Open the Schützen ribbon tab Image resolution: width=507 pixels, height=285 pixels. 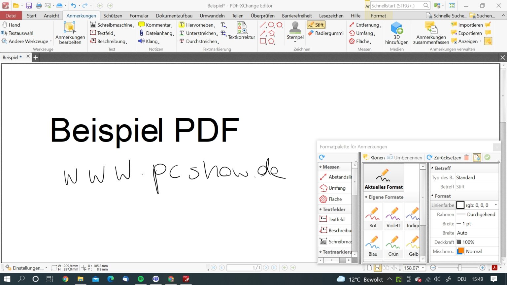[113, 16]
